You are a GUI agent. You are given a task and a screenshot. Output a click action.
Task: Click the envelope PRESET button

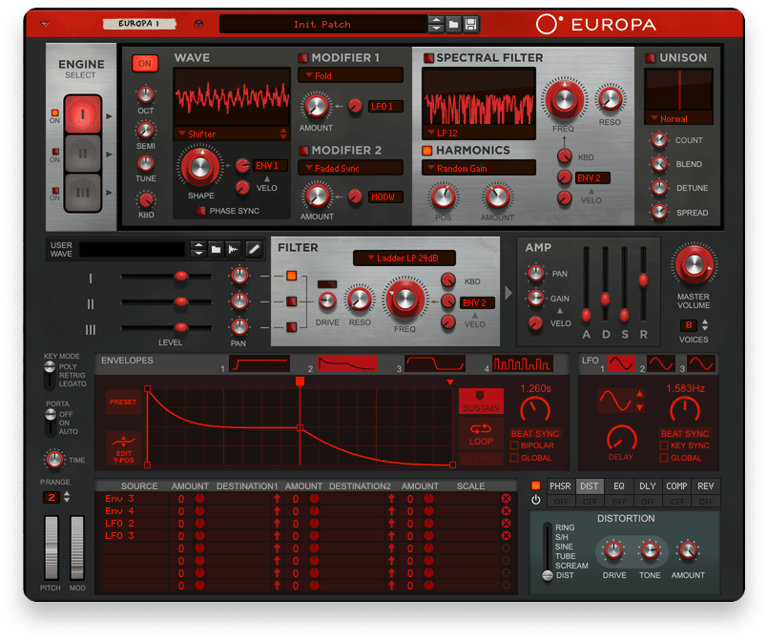[x=123, y=402]
